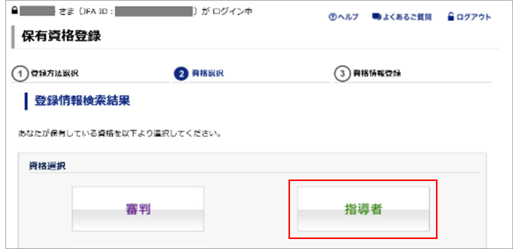Click the step 3 circled number
513x249 pixels.
342,73
